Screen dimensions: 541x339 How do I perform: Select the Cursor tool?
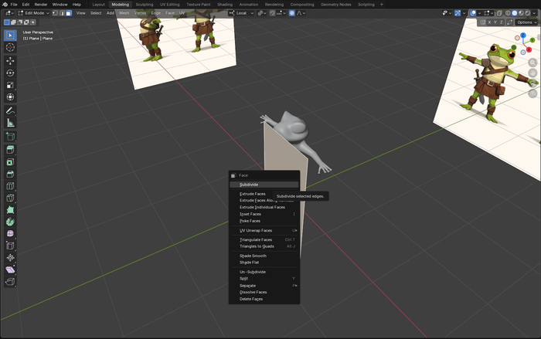click(10, 48)
